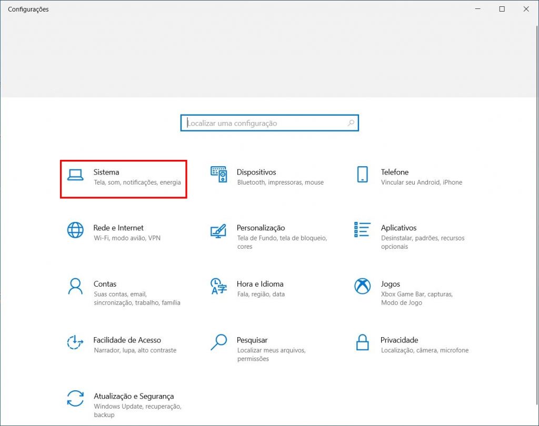
Task: Open the Rede e Internet globe icon
Action: pos(75,230)
